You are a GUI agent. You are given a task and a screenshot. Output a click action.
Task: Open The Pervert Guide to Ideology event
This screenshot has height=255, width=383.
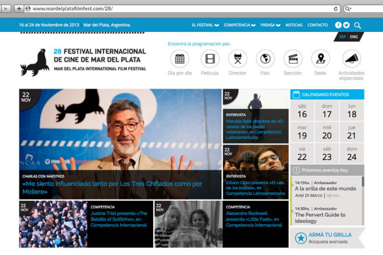pyautogui.click(x=320, y=217)
